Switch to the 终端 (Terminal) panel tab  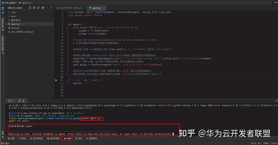pyautogui.click(x=67, y=138)
